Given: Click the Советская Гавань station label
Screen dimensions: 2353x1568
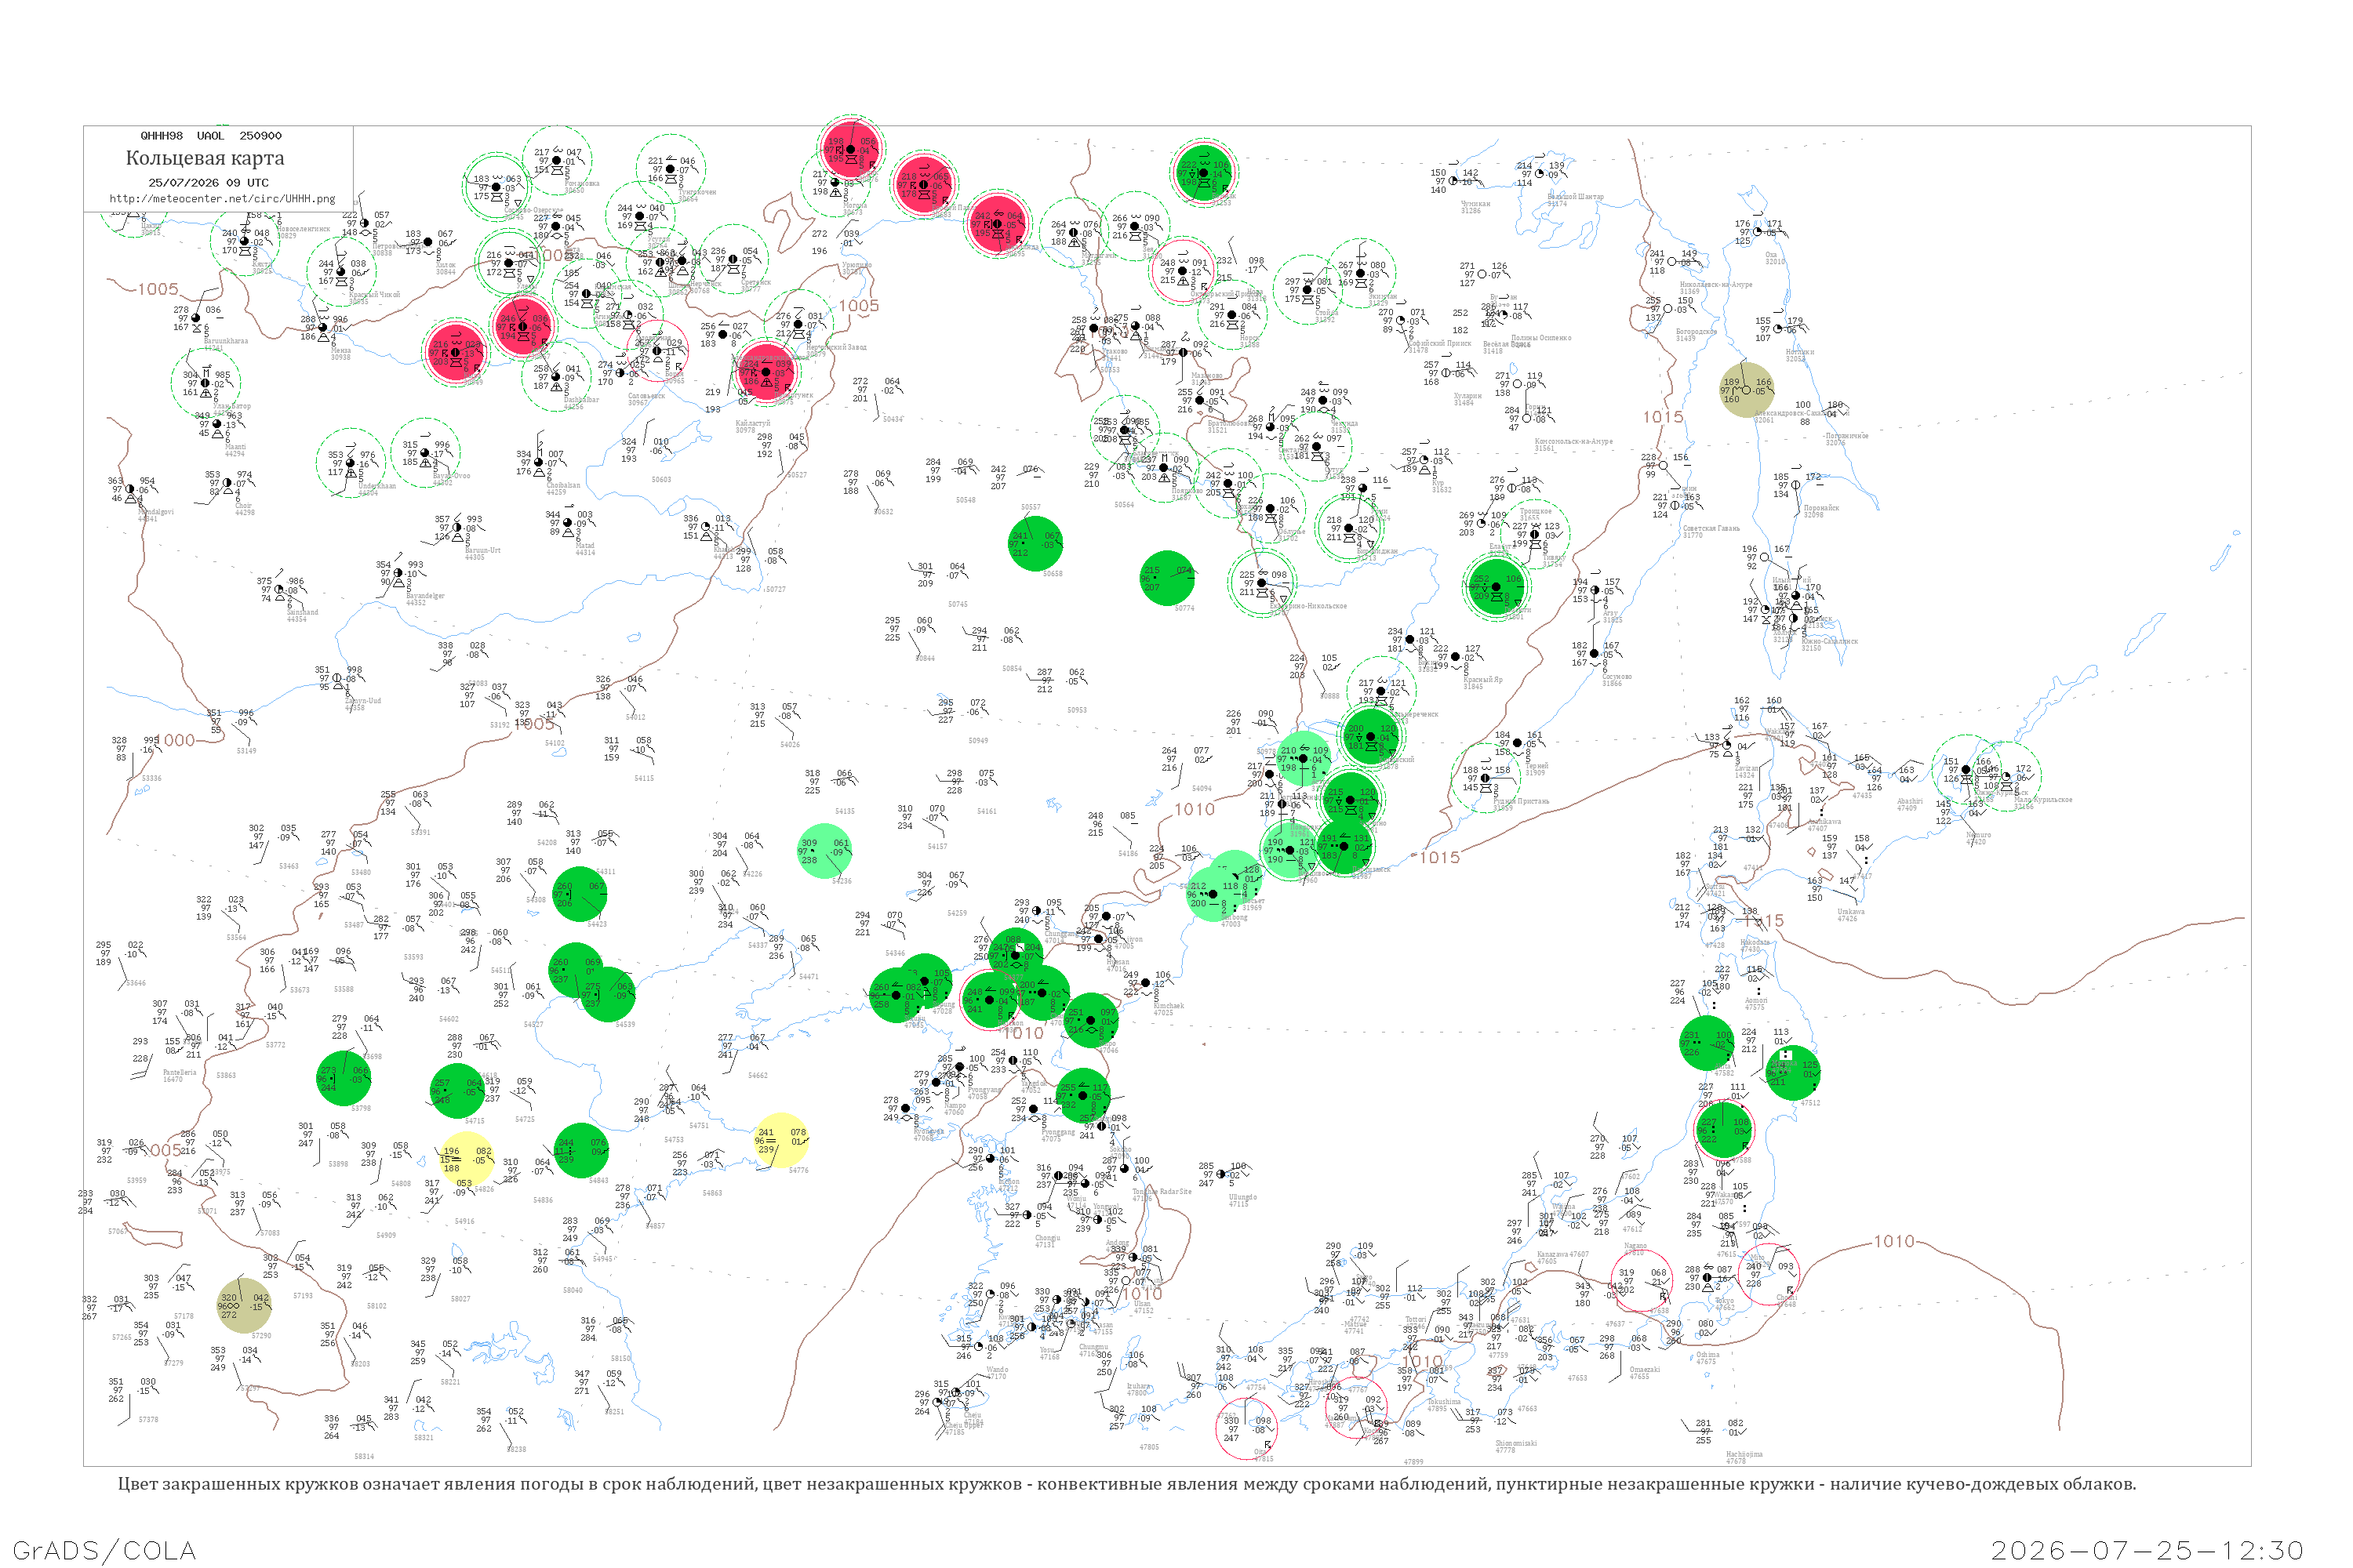Looking at the screenshot, I should pos(1711,528).
